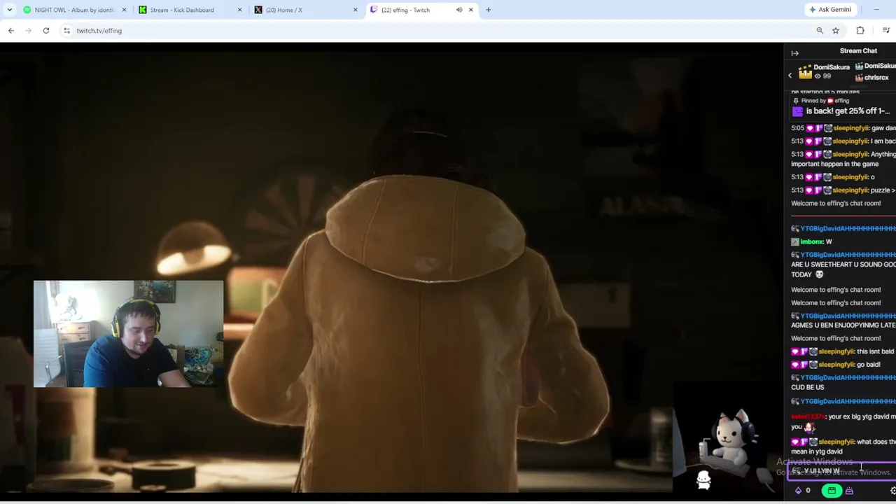Viewport: 896px width, 504px height.
Task: View site information for twitch.tv
Action: pos(66,31)
